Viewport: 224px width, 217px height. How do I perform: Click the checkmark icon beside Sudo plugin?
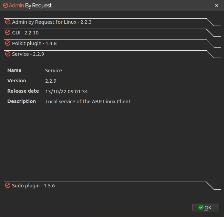coord(8,185)
